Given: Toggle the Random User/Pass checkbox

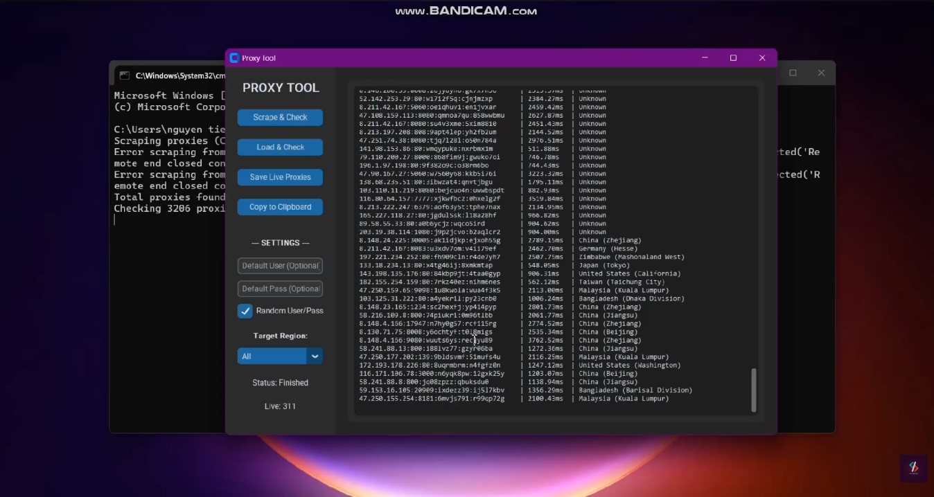Looking at the screenshot, I should tap(245, 311).
